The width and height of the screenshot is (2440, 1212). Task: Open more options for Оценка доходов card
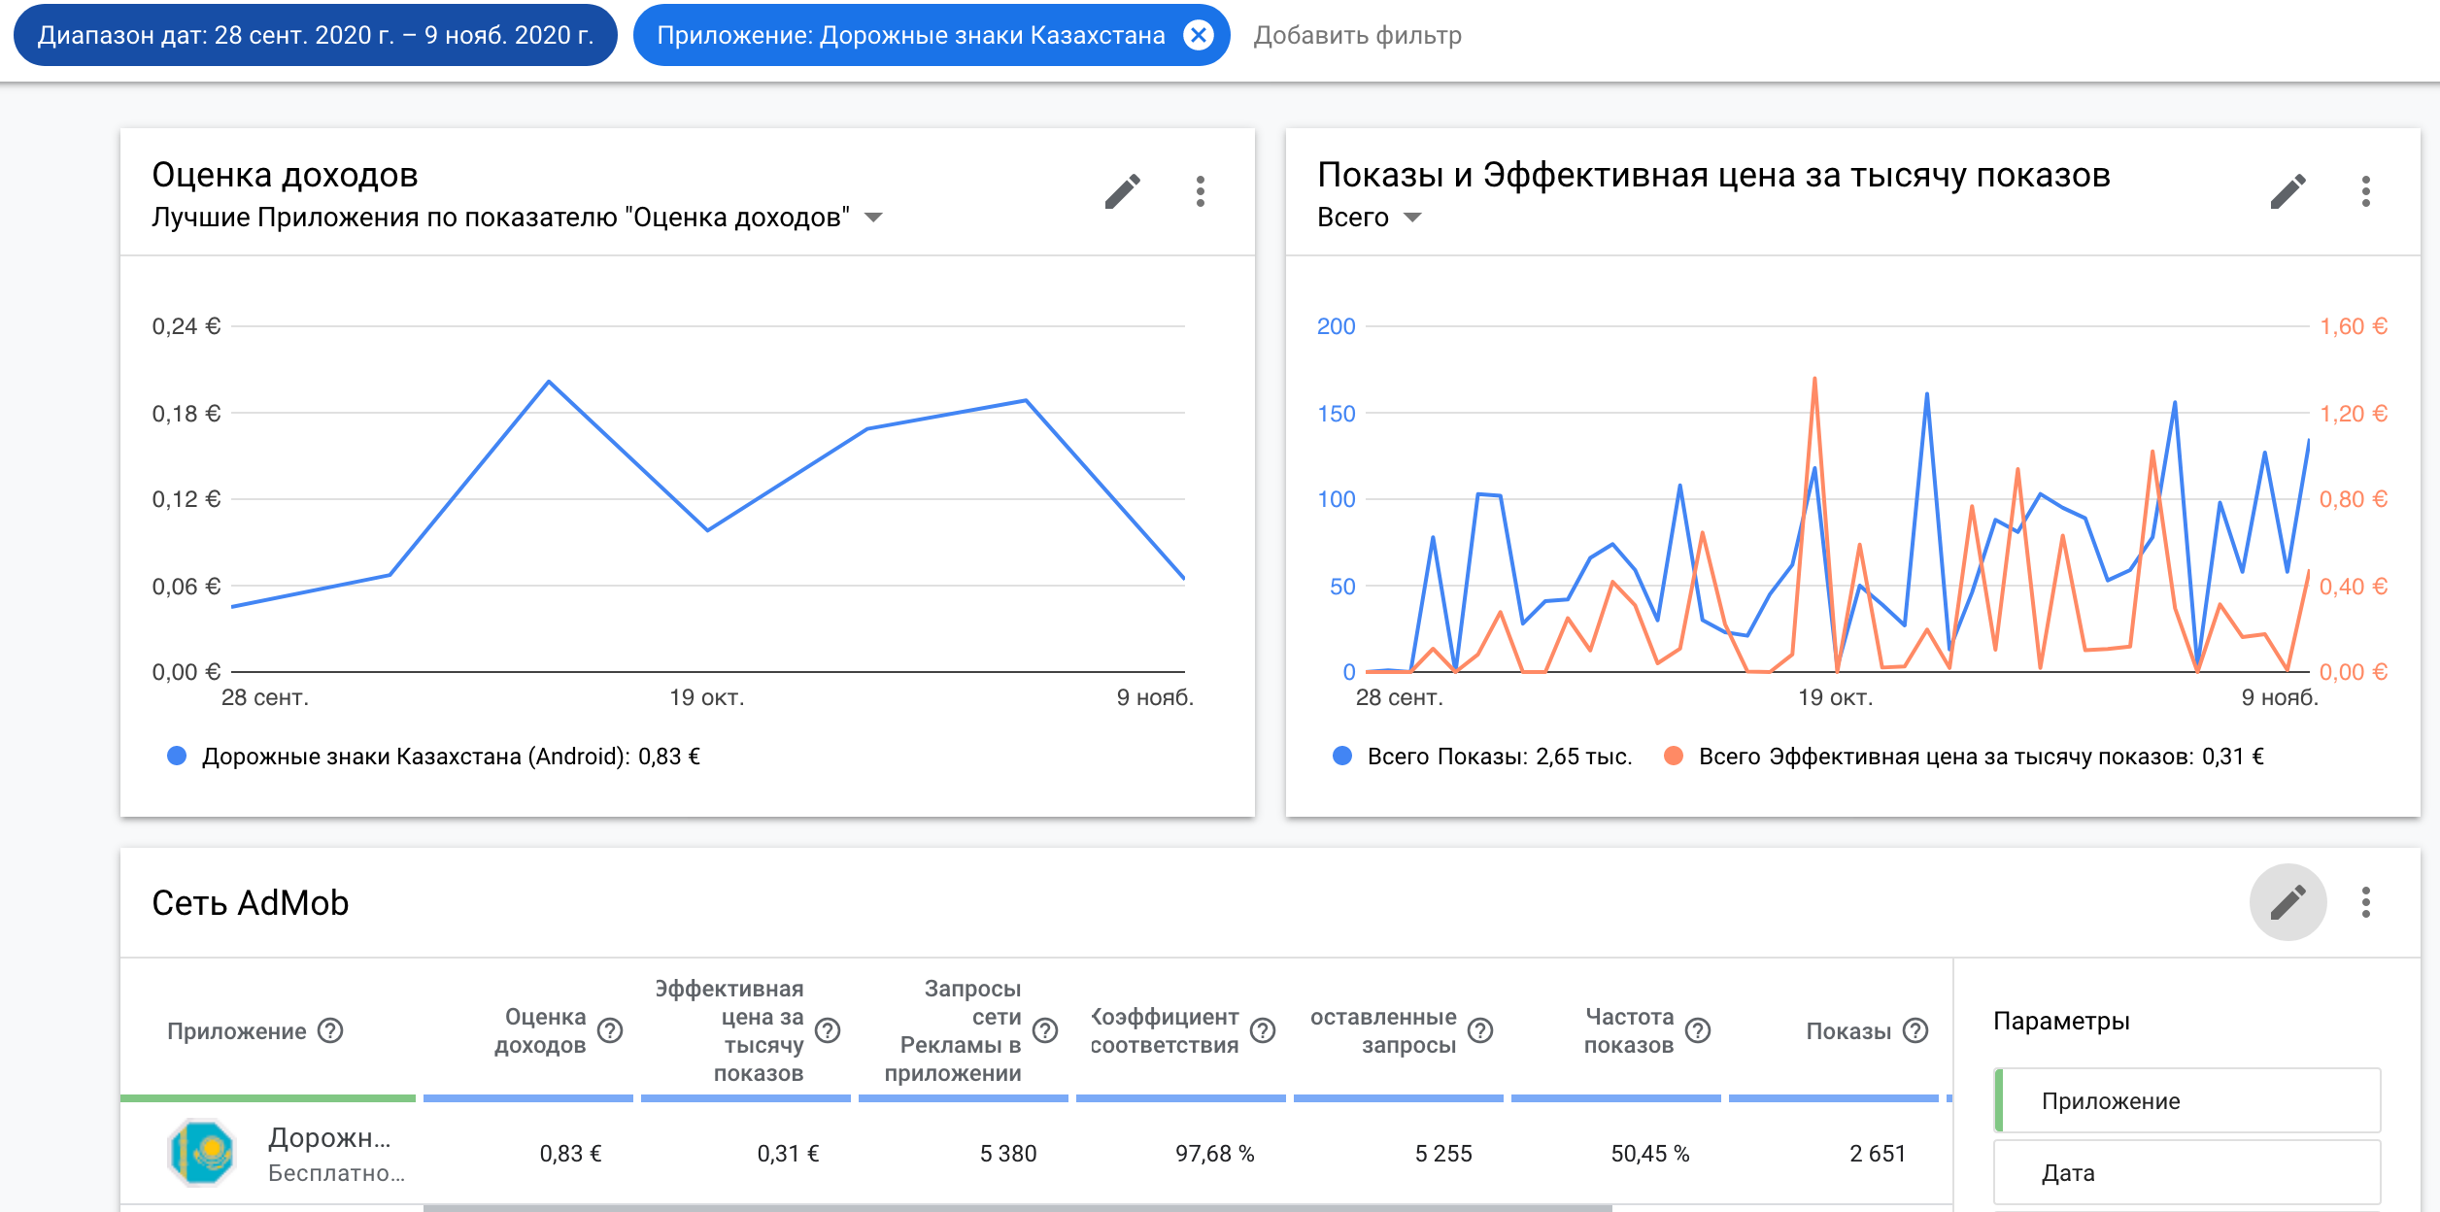point(1201,191)
